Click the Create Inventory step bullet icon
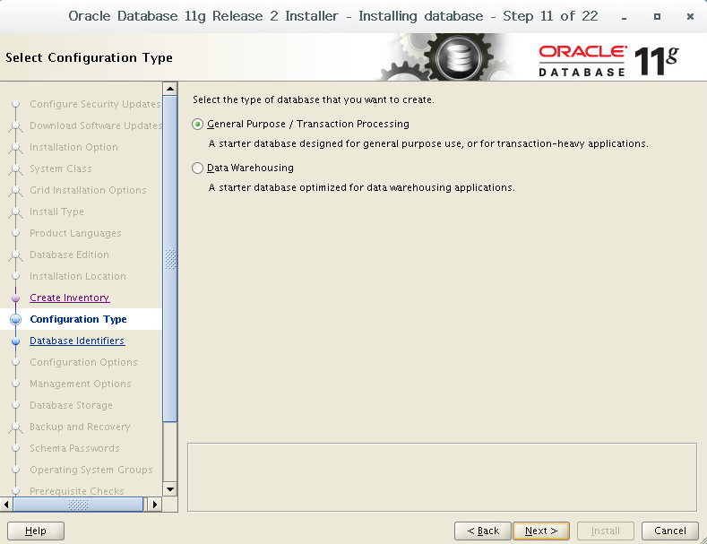 (16, 298)
